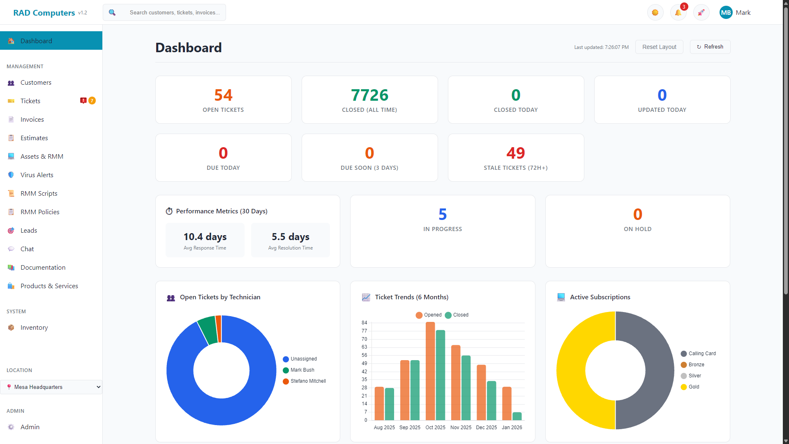Click the sun theme toggle icon
Screen dimensions: 789x444
pyautogui.click(x=655, y=13)
